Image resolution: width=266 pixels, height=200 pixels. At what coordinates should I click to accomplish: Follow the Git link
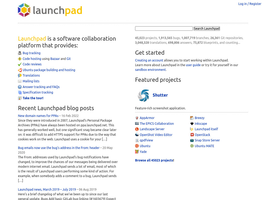coord(69,59)
